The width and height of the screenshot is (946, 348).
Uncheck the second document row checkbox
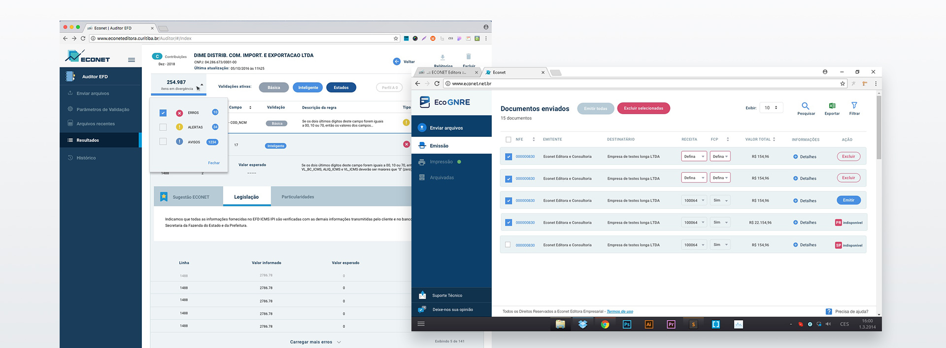[508, 179]
